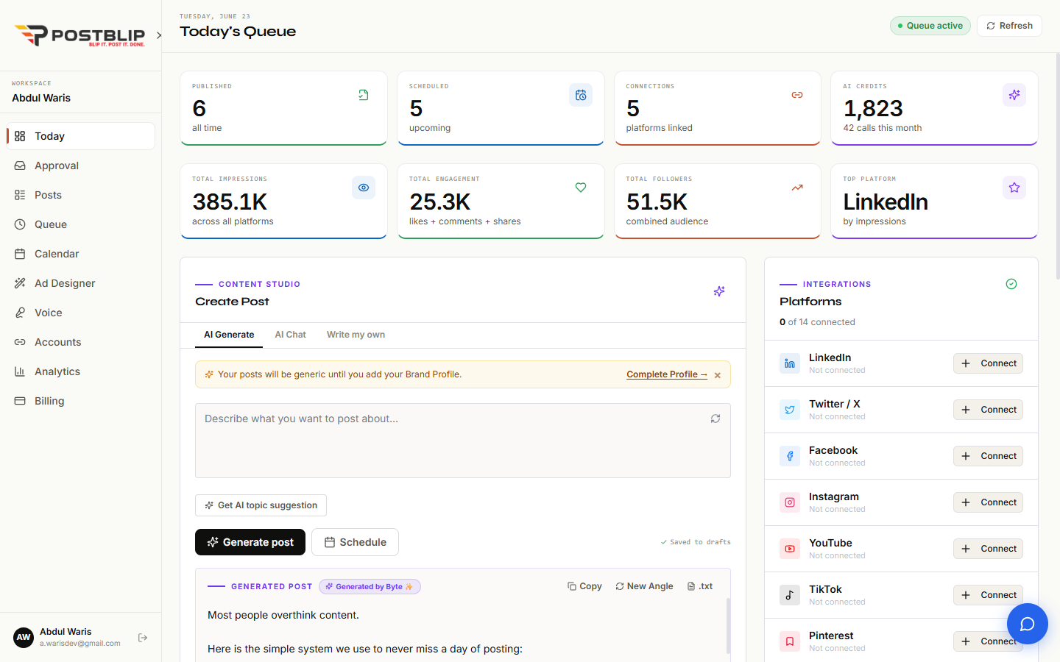
Task: Dismiss the Brand Profile warning banner
Action: point(718,375)
